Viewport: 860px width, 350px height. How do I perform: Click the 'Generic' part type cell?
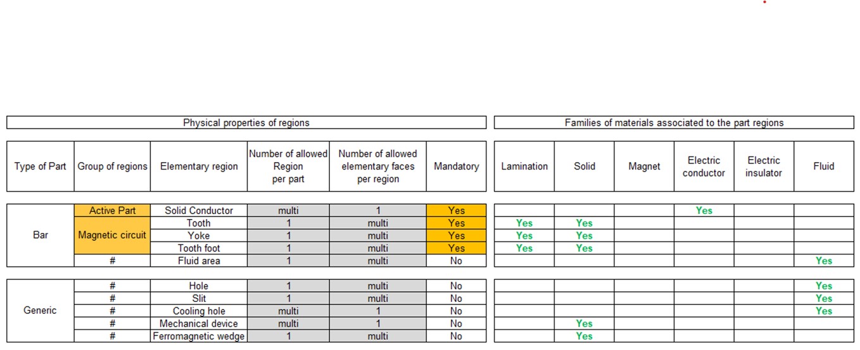click(41, 311)
